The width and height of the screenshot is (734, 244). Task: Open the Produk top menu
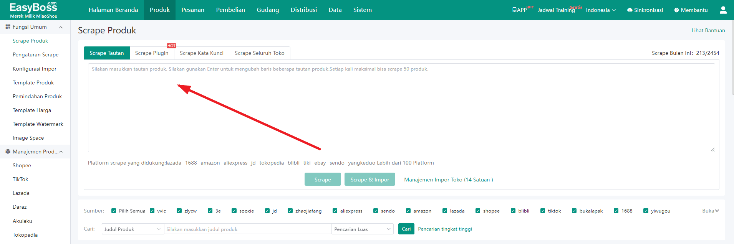pyautogui.click(x=160, y=10)
